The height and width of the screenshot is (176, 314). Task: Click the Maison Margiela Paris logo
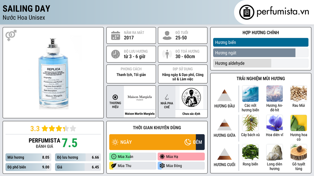point(140,97)
